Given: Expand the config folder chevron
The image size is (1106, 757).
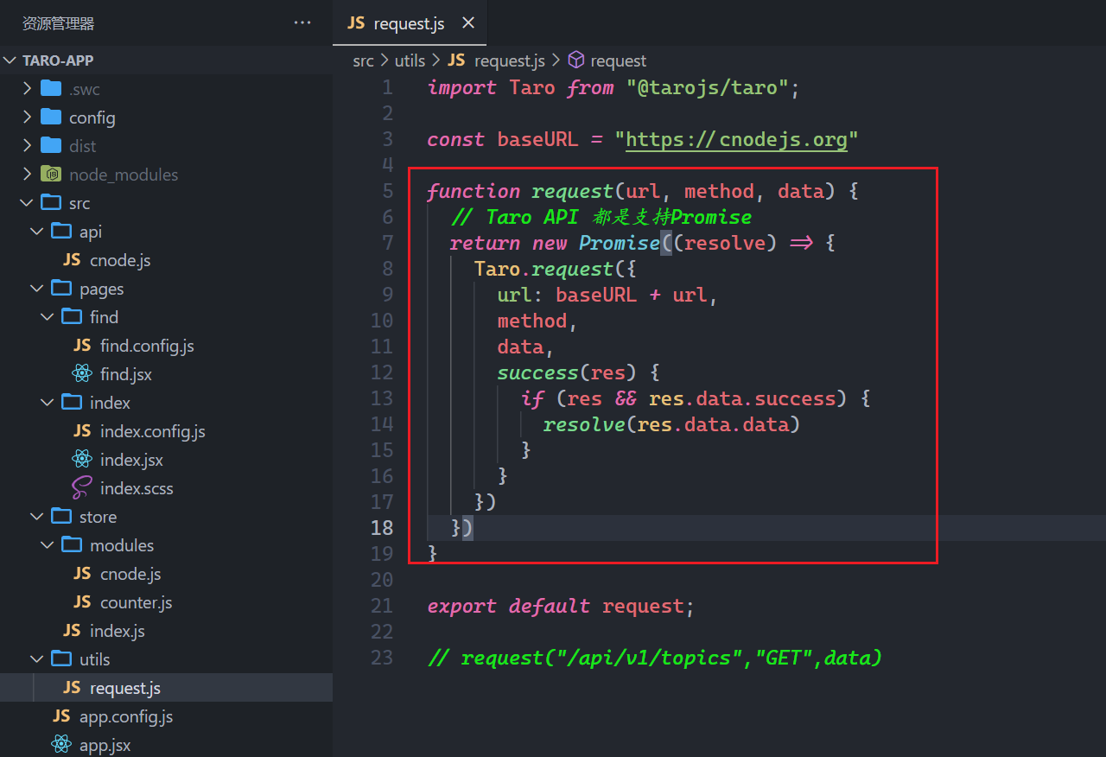Looking at the screenshot, I should coord(27,118).
